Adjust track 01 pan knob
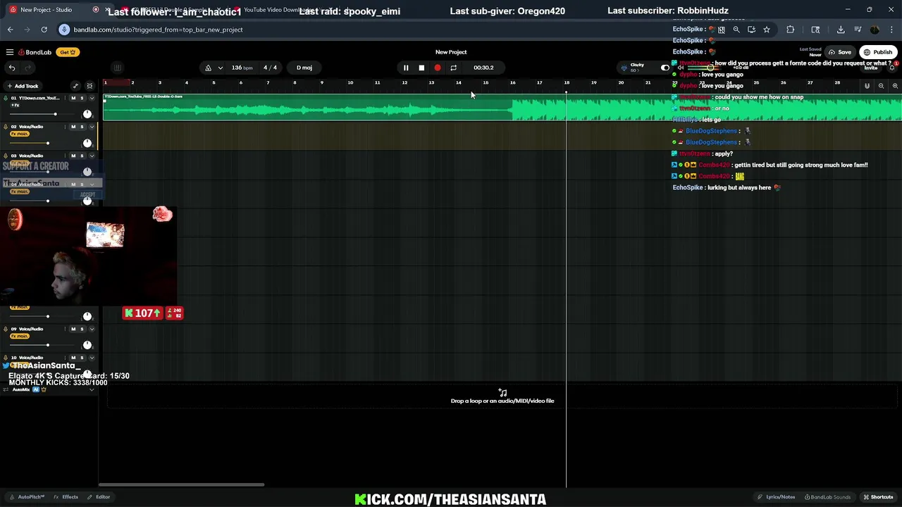 (87, 114)
